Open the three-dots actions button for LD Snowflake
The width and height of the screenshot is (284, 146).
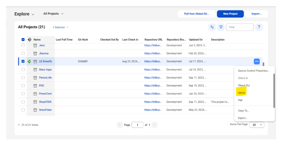(x=257, y=61)
